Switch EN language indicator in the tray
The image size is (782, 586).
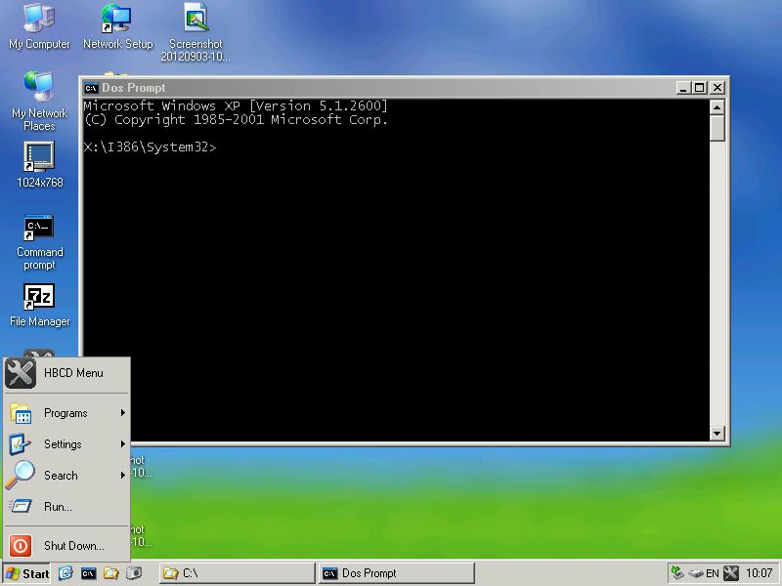pos(713,573)
